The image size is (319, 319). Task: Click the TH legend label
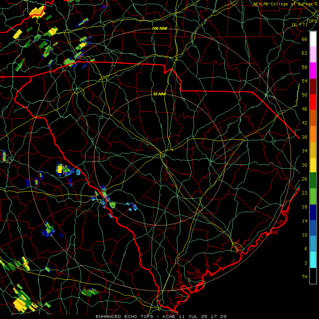tap(304, 277)
